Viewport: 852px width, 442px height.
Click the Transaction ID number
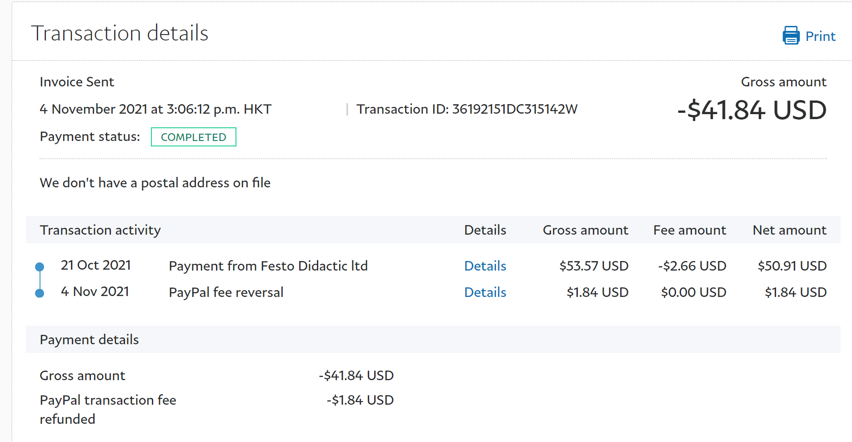515,109
